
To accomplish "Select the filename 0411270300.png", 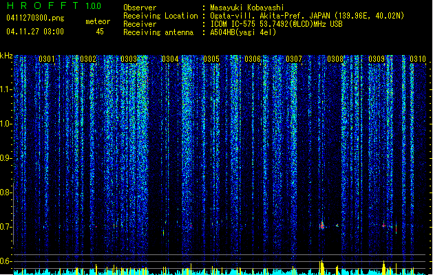I will tap(35, 18).
